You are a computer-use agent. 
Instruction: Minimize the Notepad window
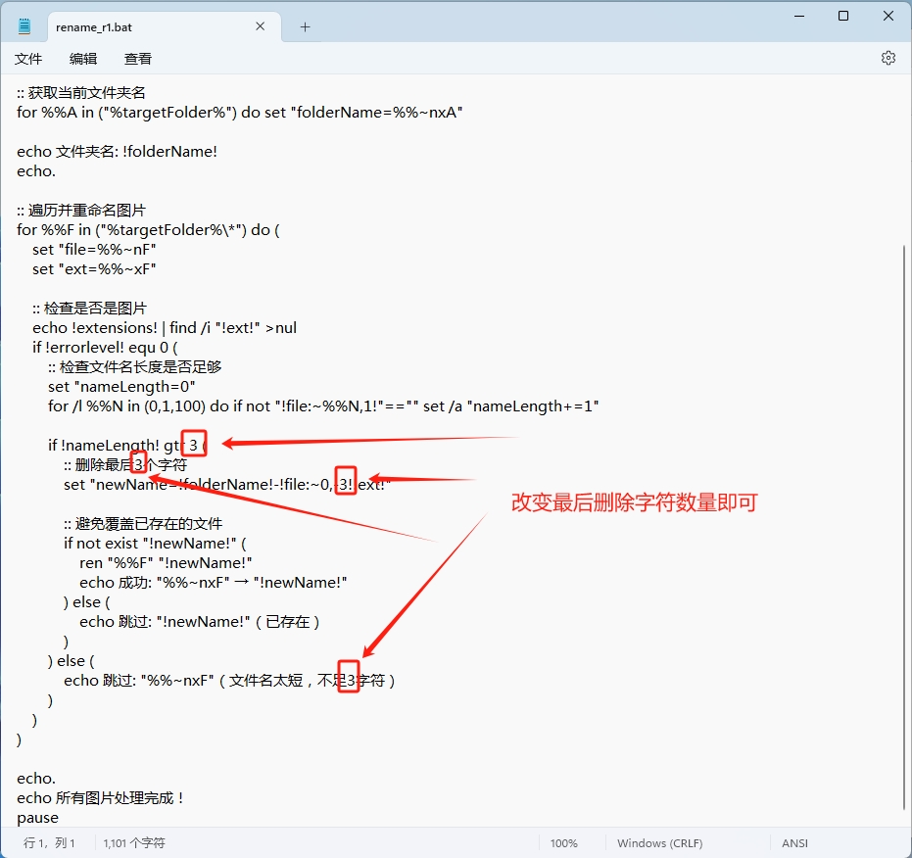(x=799, y=17)
